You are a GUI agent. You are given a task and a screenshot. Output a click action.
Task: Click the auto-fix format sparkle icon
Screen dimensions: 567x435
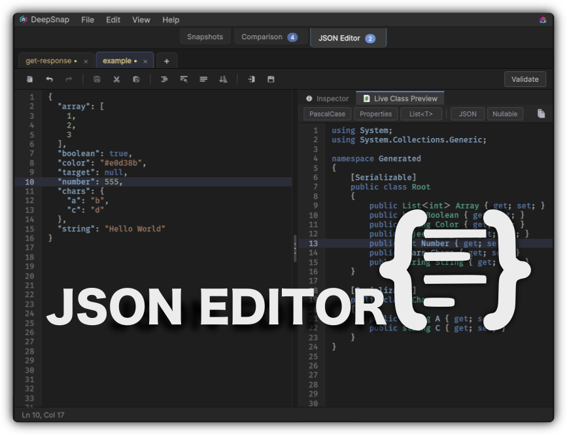(x=184, y=79)
